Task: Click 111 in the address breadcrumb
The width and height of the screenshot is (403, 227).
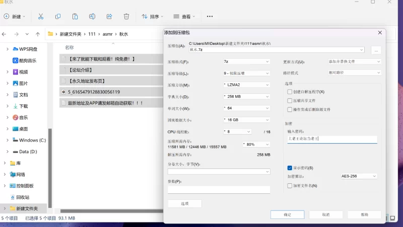Action: click(x=92, y=34)
